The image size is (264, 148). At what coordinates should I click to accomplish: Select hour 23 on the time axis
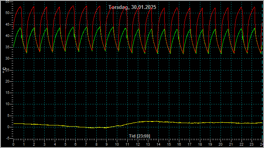coord(252,144)
